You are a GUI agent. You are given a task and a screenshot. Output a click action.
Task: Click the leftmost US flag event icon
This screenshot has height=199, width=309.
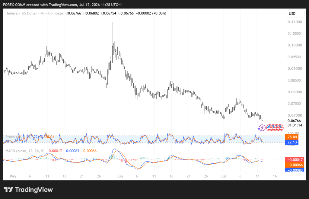pyautogui.click(x=269, y=128)
